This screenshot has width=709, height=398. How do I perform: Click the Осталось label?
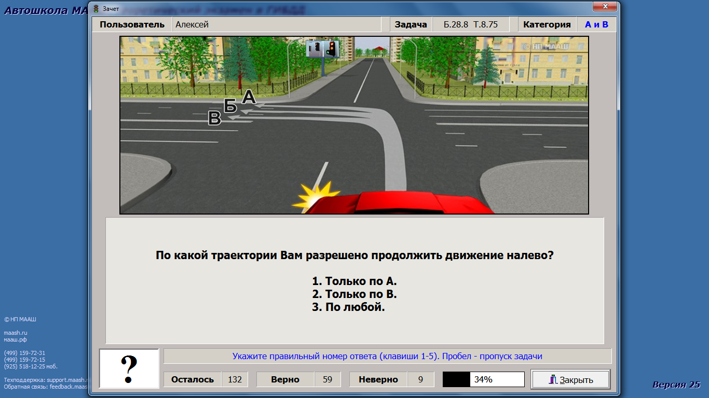click(x=193, y=379)
